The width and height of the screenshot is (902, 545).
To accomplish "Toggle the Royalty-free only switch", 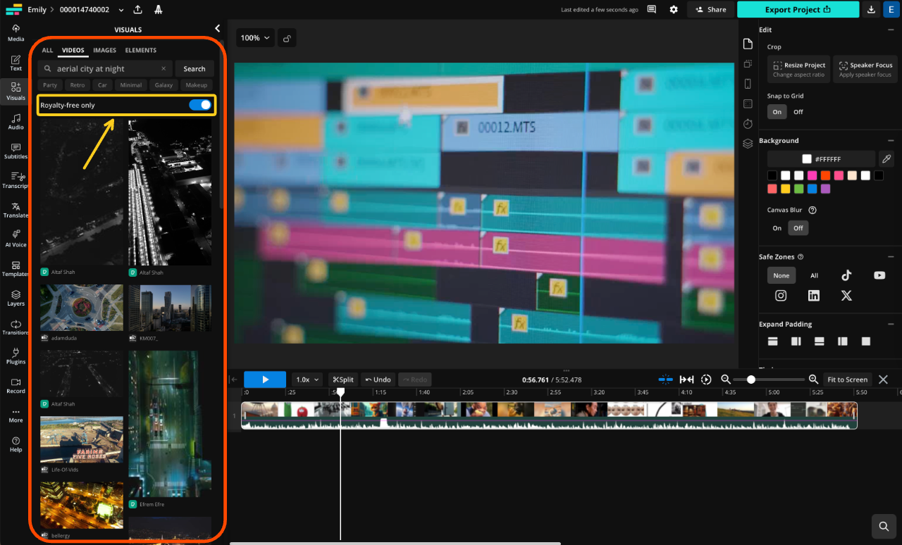I will (200, 105).
